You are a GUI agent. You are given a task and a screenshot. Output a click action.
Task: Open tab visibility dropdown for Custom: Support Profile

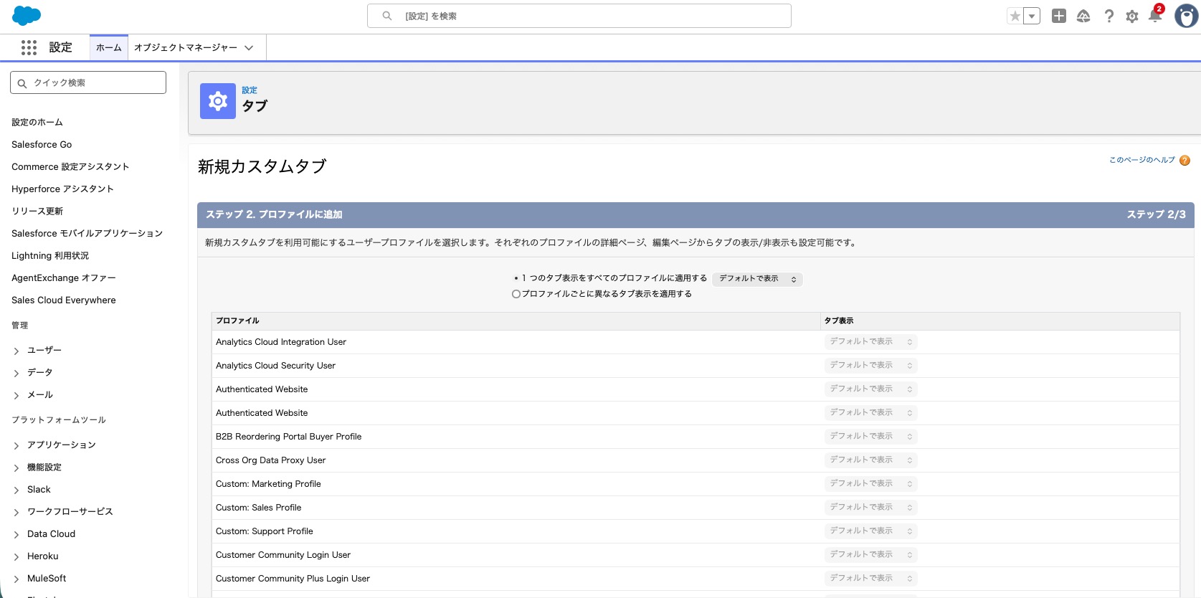click(871, 531)
